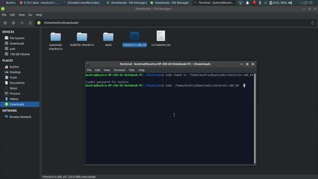Image resolution: width=318 pixels, height=179 pixels.
Task: Open the Terminal window View menu
Action: point(107,70)
